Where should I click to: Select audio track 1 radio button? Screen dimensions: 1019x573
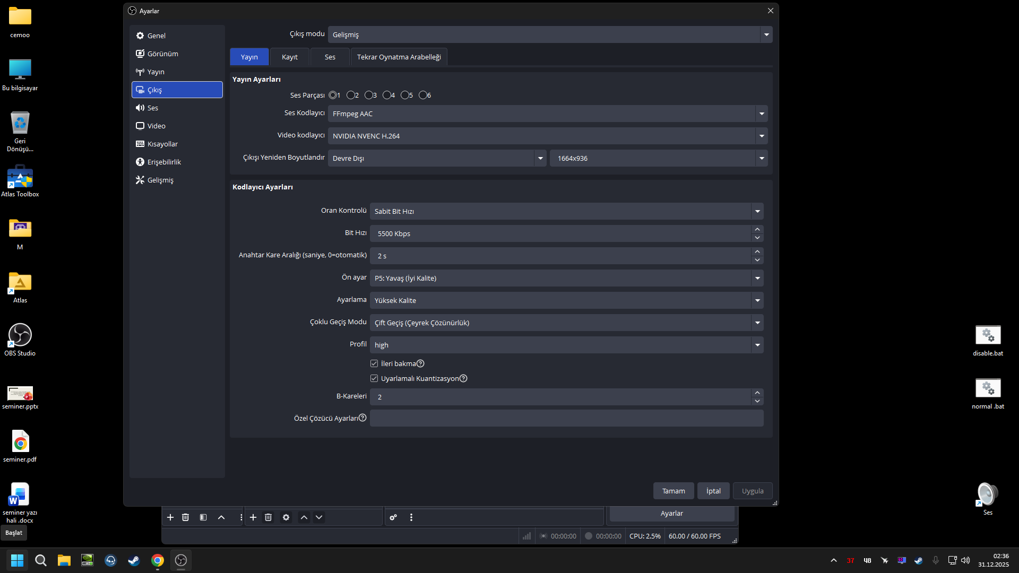(x=333, y=95)
